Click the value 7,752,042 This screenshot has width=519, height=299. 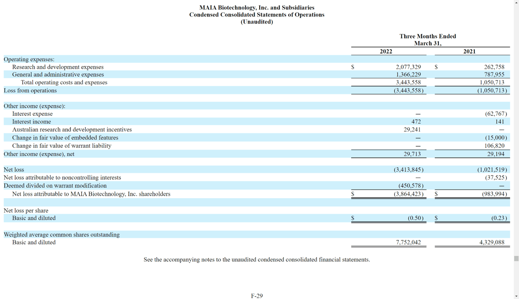[408, 242]
